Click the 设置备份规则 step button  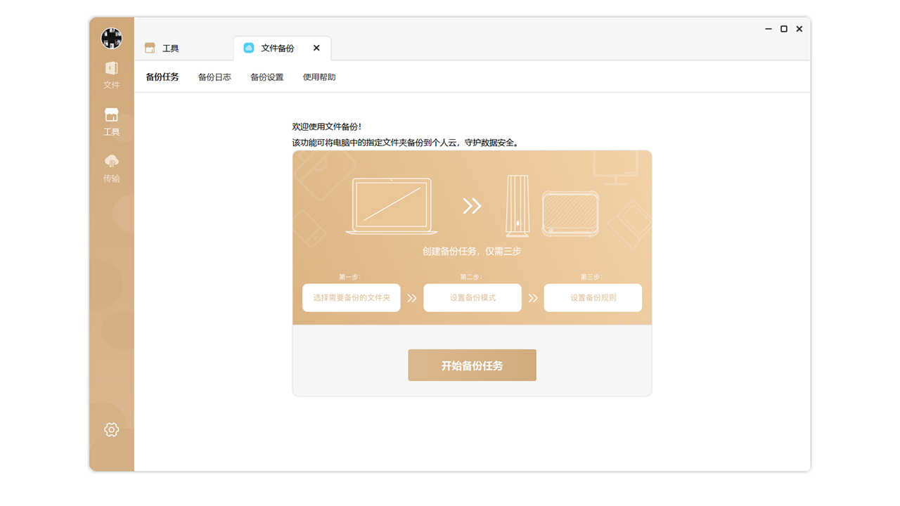coord(593,297)
